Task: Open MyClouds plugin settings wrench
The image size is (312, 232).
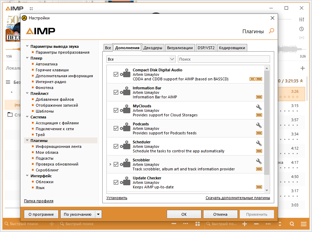Action: point(259,107)
